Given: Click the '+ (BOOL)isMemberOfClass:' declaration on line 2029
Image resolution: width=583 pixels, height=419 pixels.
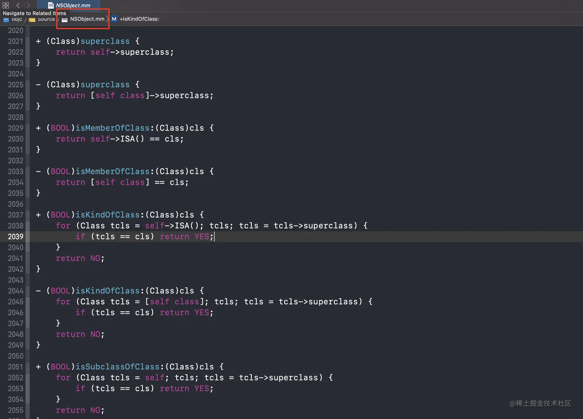Looking at the screenshot, I should (125, 128).
